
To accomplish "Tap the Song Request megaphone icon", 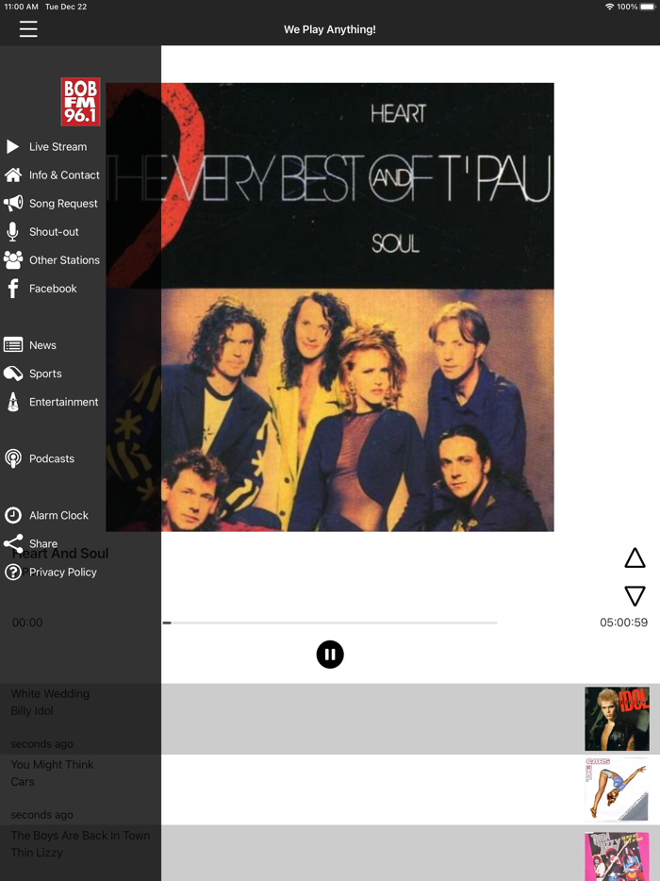I will (13, 204).
